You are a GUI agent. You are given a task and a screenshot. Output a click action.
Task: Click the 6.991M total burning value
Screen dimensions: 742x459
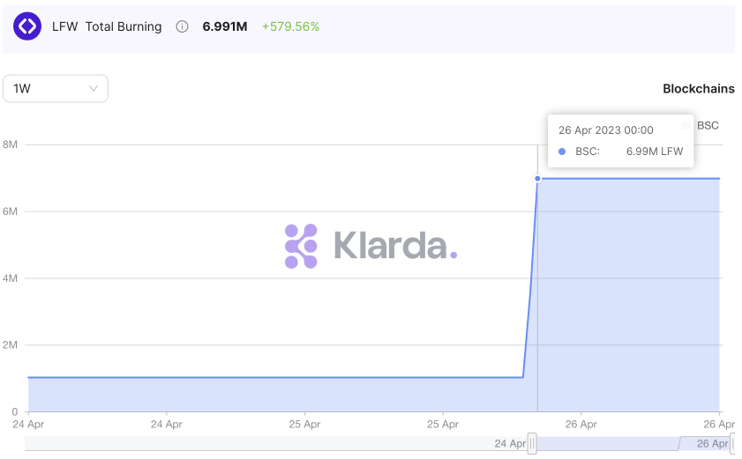(x=225, y=26)
